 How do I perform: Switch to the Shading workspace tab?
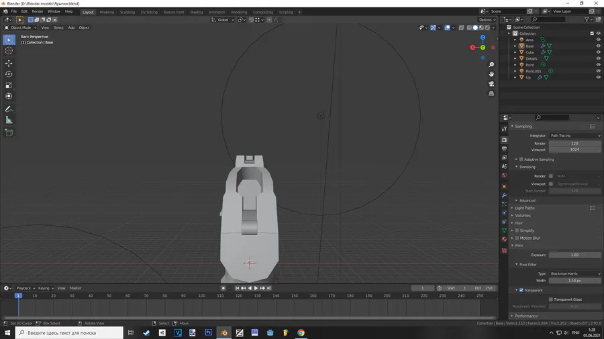196,12
